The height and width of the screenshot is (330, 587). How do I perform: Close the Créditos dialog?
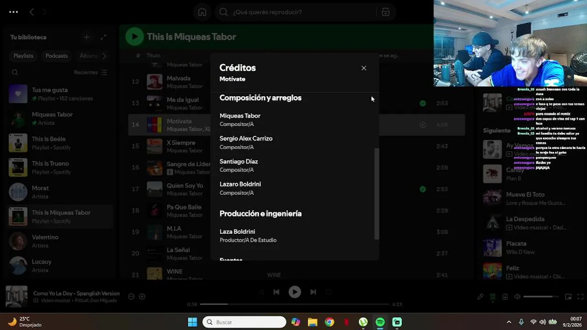364,68
